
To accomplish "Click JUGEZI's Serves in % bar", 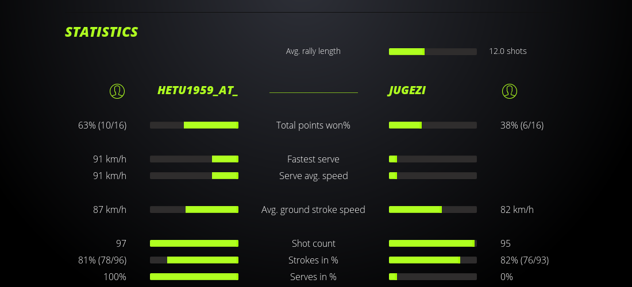I will click(433, 277).
